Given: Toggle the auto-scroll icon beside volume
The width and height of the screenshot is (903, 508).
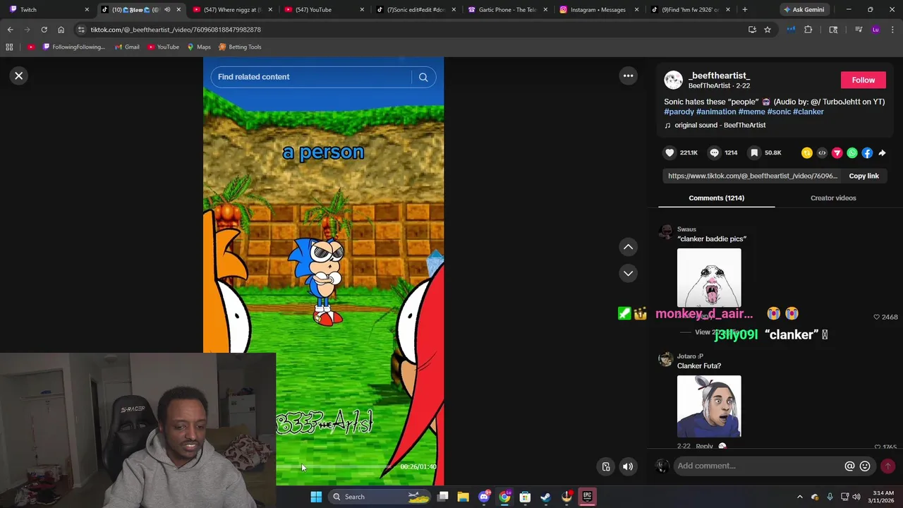Looking at the screenshot, I should coord(606,466).
